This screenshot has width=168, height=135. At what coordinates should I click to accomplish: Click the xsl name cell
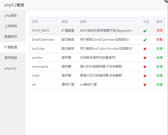point(34,85)
